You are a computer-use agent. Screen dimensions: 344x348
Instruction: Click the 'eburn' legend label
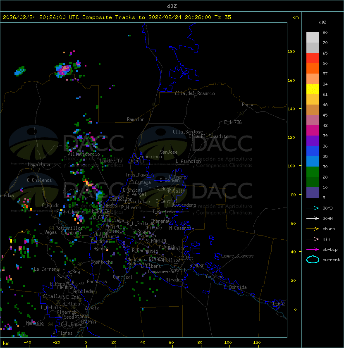[329, 229]
